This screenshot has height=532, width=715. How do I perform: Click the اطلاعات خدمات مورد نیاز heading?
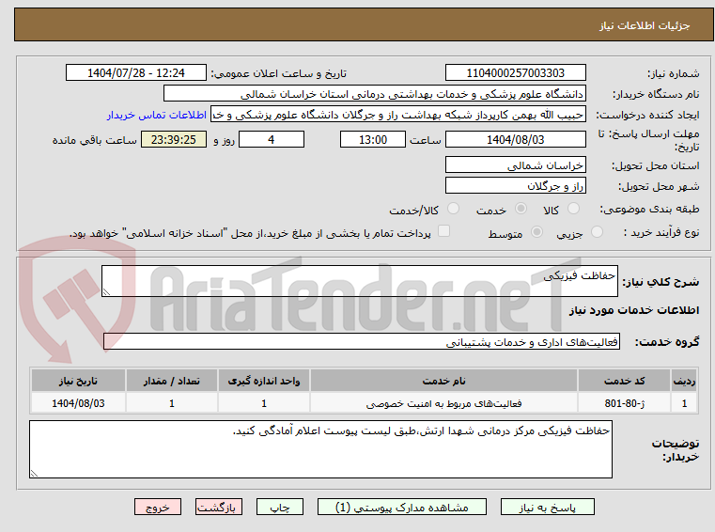click(634, 311)
